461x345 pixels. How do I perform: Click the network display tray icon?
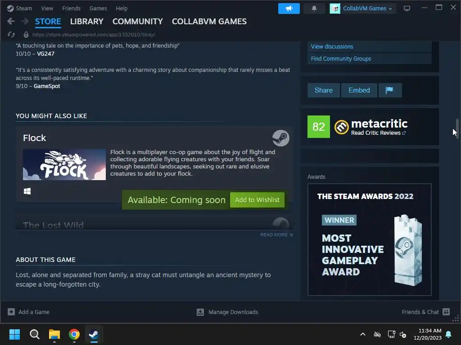pyautogui.click(x=391, y=334)
